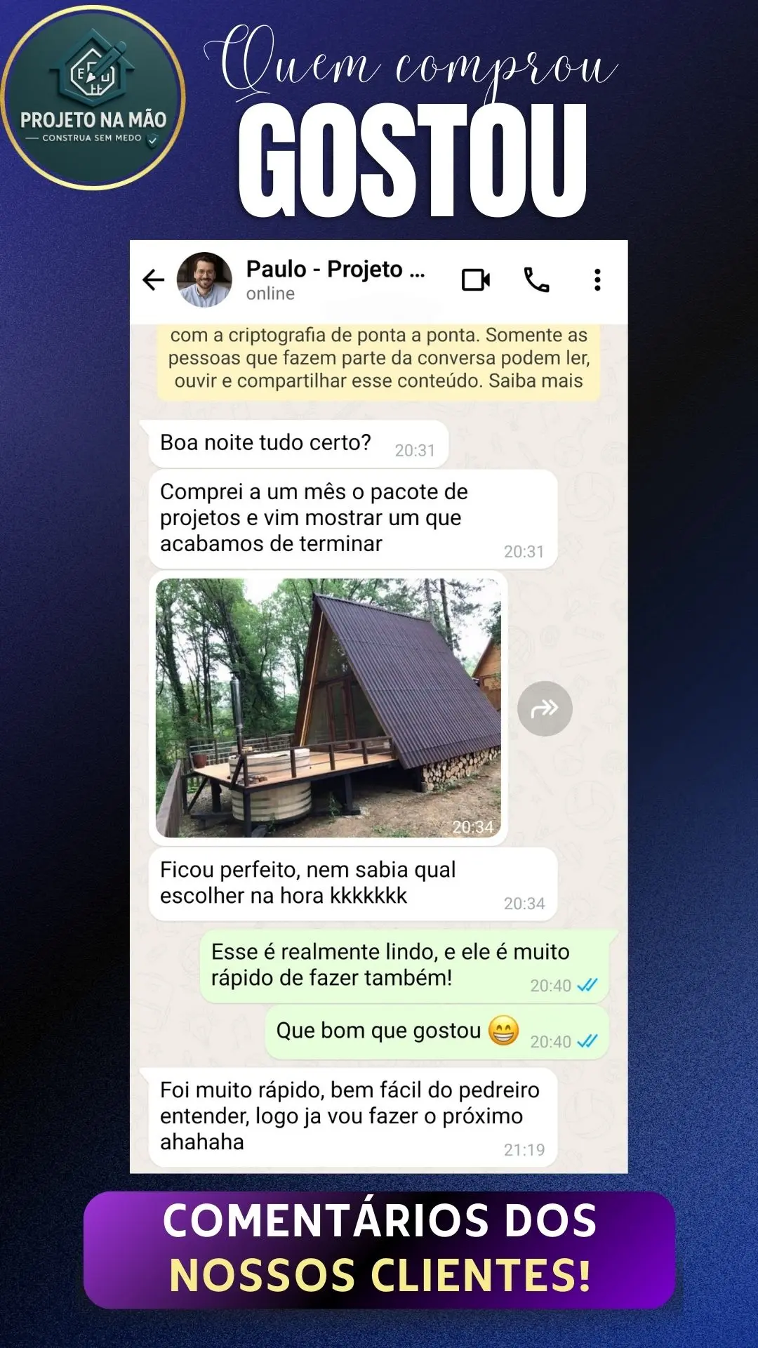Viewport: 758px width, 1348px height.
Task: Click the grinning emoji in the reply
Action: coord(503,1031)
